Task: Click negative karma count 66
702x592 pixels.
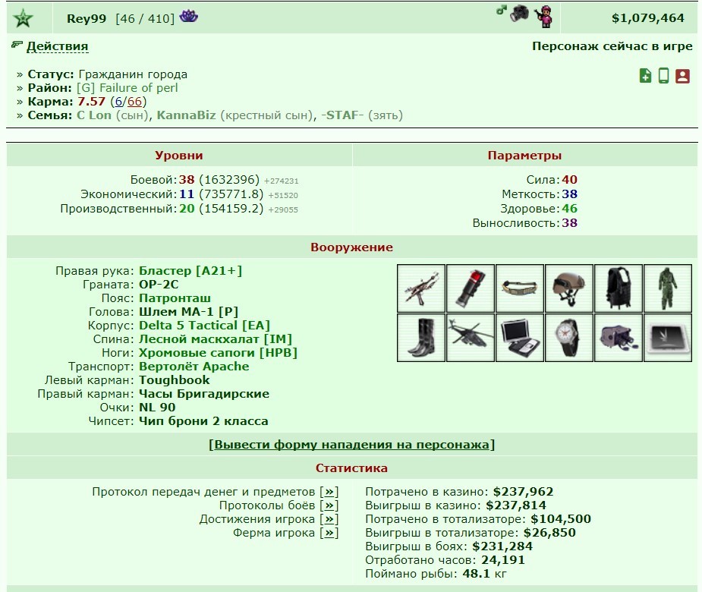Action: (134, 102)
